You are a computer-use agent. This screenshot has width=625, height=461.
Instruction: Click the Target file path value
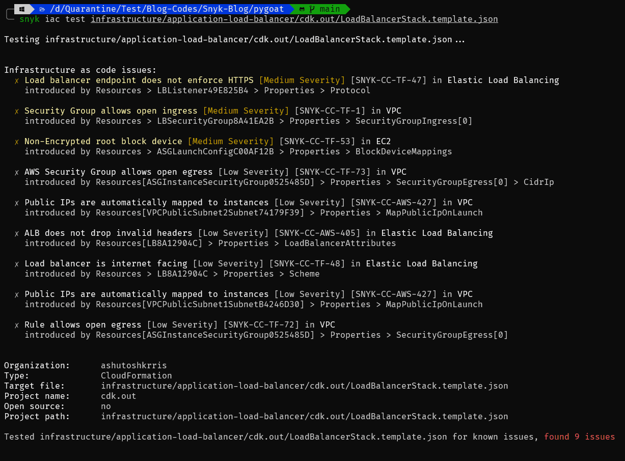pyautogui.click(x=305, y=386)
